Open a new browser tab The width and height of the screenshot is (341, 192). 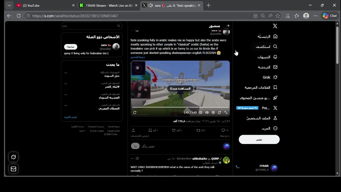point(208,5)
